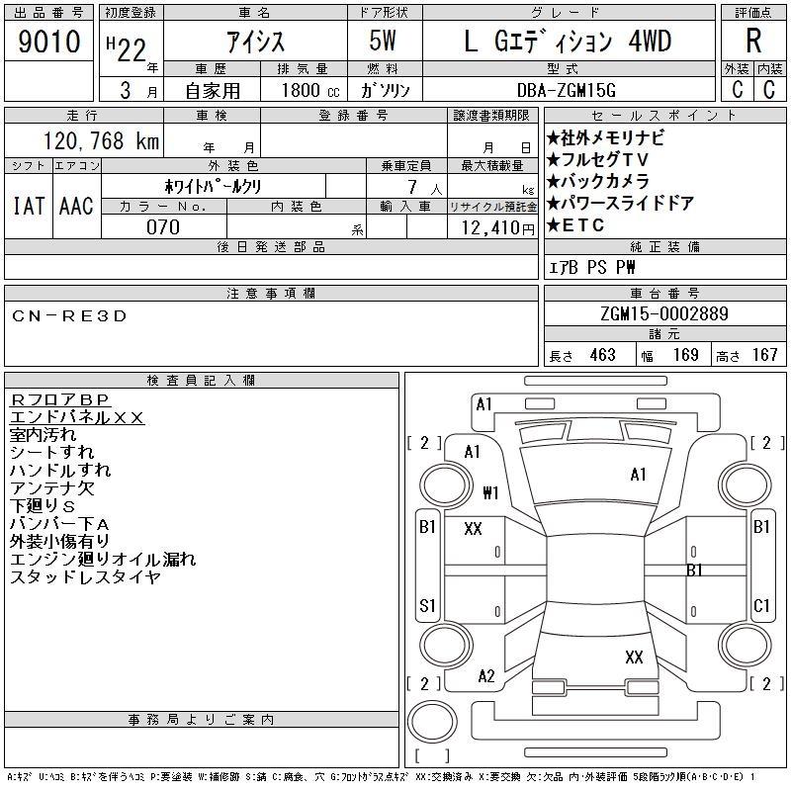Click grade L Gエディション 4WD
This screenshot has height=791, width=791.
point(568,42)
